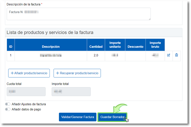Click the Cuota total field
This screenshot has height=127, width=191.
[x=26, y=91]
